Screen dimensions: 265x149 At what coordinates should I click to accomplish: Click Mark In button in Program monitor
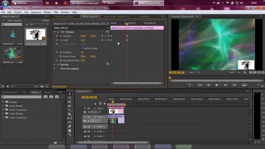(190, 85)
